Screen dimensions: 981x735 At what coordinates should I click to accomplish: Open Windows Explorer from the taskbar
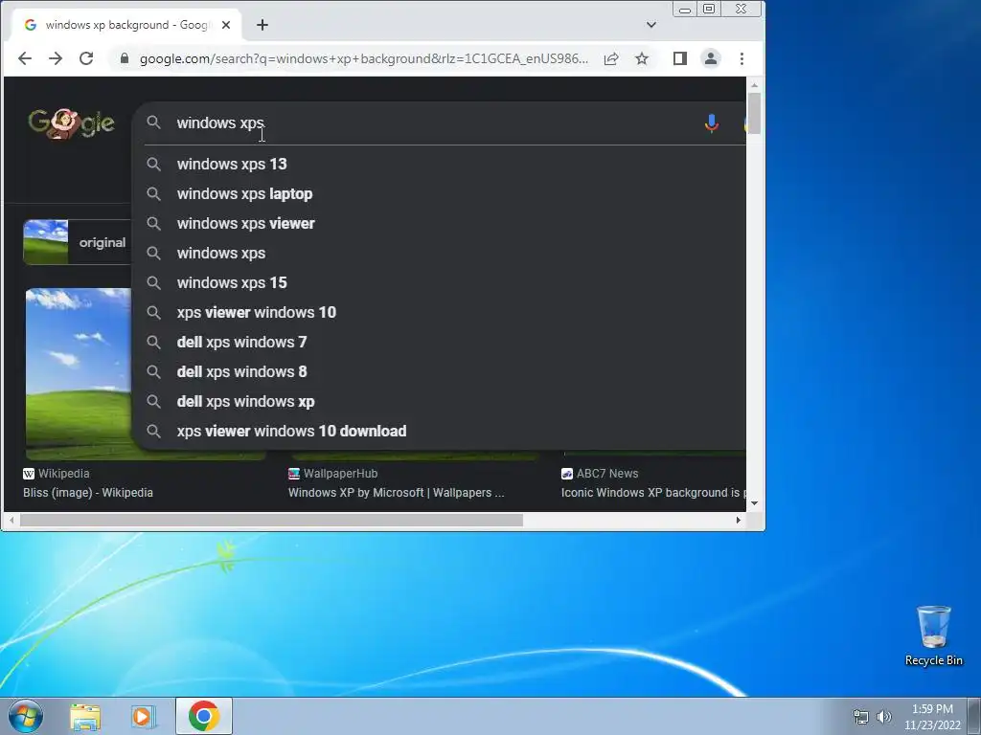click(x=85, y=717)
